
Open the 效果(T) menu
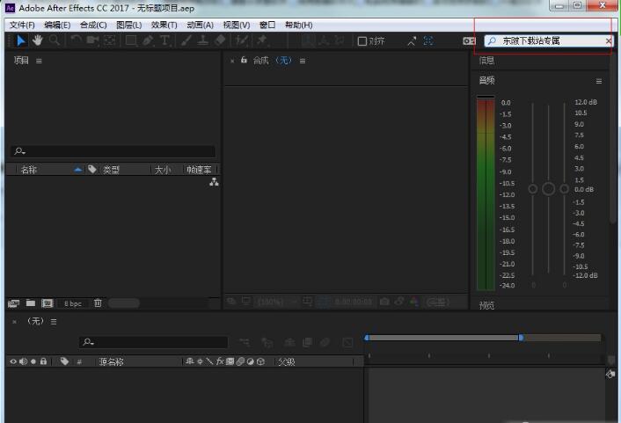pyautogui.click(x=164, y=25)
